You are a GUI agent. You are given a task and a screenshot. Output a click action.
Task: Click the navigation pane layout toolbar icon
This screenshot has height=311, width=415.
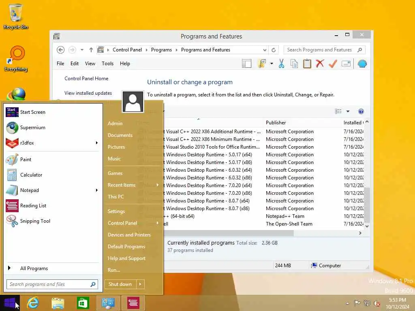[x=246, y=64]
